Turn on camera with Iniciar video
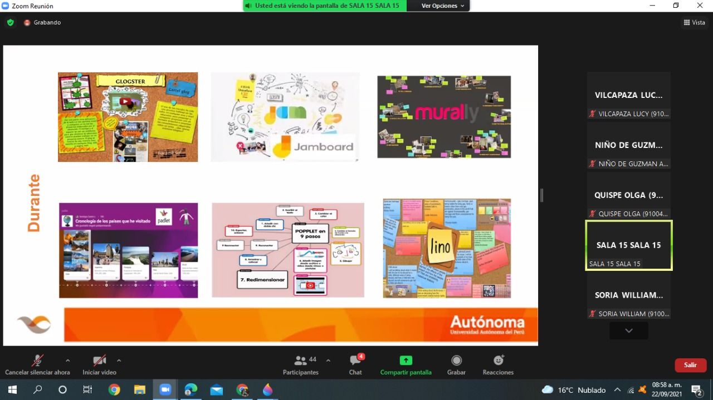The image size is (713, 400). pyautogui.click(x=99, y=364)
